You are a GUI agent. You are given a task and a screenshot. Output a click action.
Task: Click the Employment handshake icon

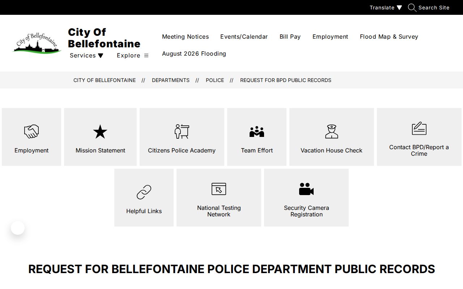(x=31, y=131)
